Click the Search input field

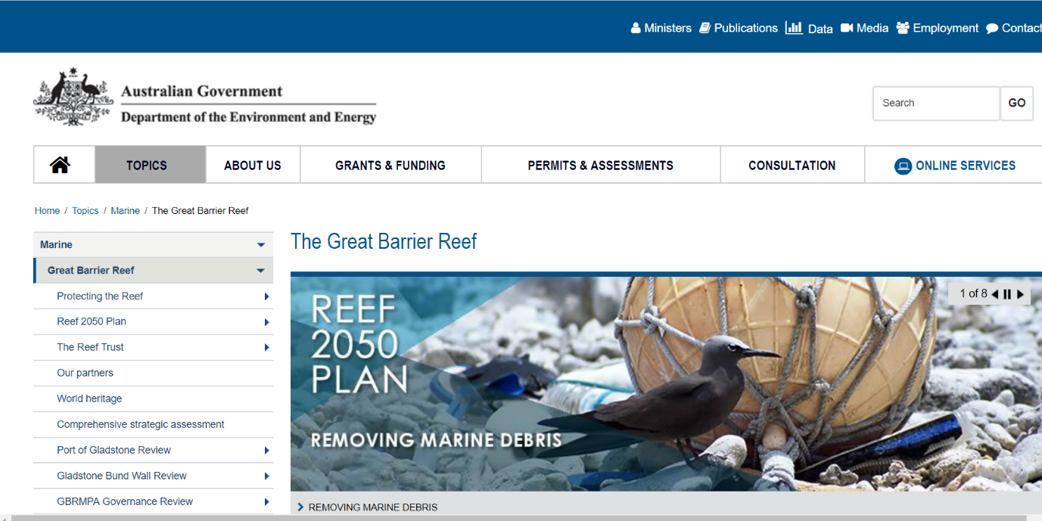[x=936, y=103]
